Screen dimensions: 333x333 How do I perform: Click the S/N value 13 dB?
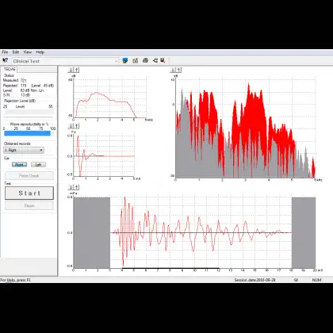25,95
